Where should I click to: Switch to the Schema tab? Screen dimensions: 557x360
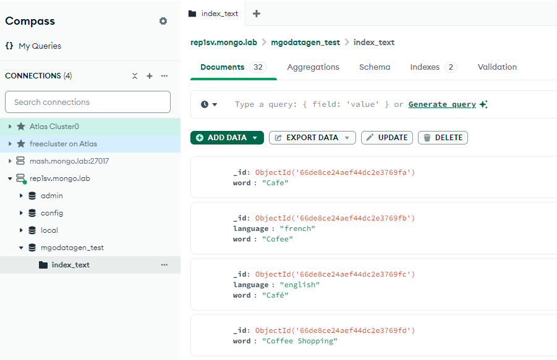tap(375, 67)
